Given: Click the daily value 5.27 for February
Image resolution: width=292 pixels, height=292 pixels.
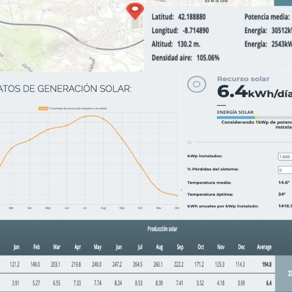Looking at the screenshot, I should tap(36, 283).
